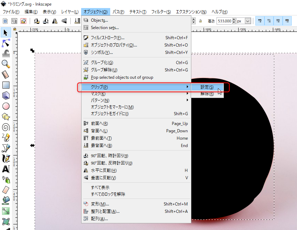297x230 pixels.
Task: Select the Spiral tool
Action: coord(6,127)
